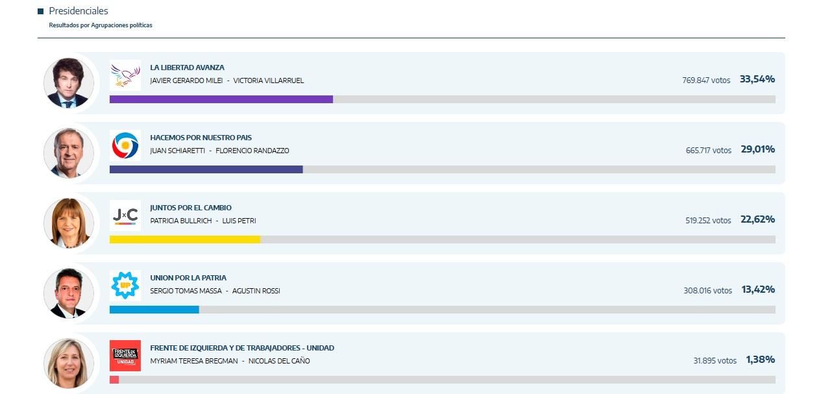The width and height of the screenshot is (819, 394).
Task: Open the candidate photo in La Libertad Avanza row
Action: tap(68, 82)
